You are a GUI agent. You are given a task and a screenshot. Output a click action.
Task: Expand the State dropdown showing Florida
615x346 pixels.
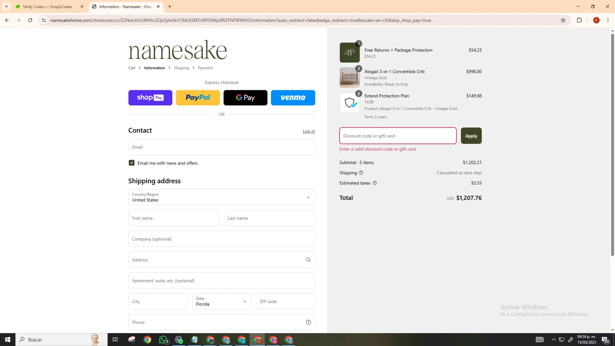point(221,301)
